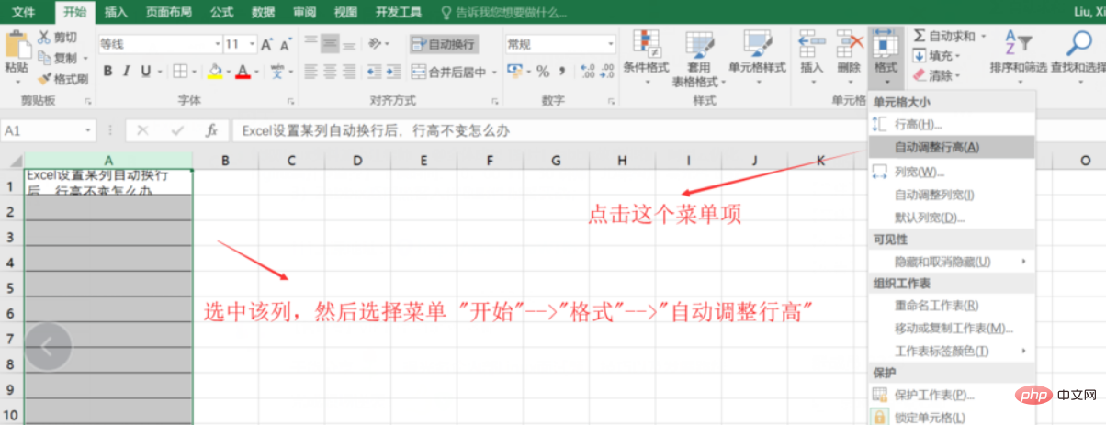The image size is (1106, 425).
Task: Open the File (文件) tab
Action: (25, 12)
